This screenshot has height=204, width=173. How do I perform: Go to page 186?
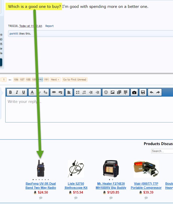(16, 80)
